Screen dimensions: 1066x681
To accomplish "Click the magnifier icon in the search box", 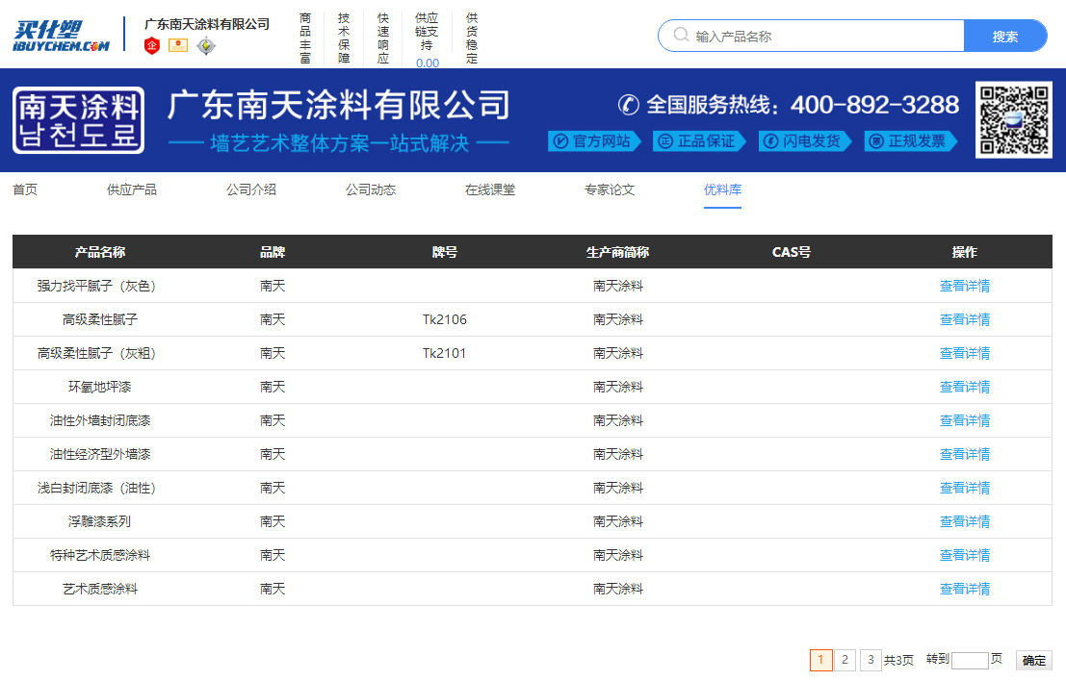I will coord(681,35).
